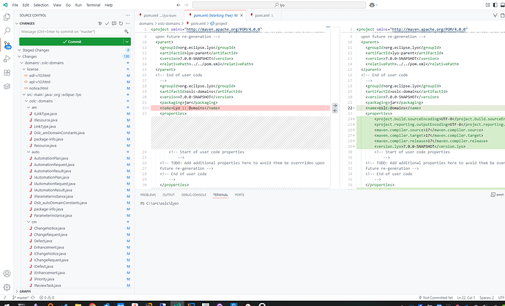Click the next change down-arrow in editor toolbar
The height and width of the screenshot is (306, 505).
tap(495, 15)
